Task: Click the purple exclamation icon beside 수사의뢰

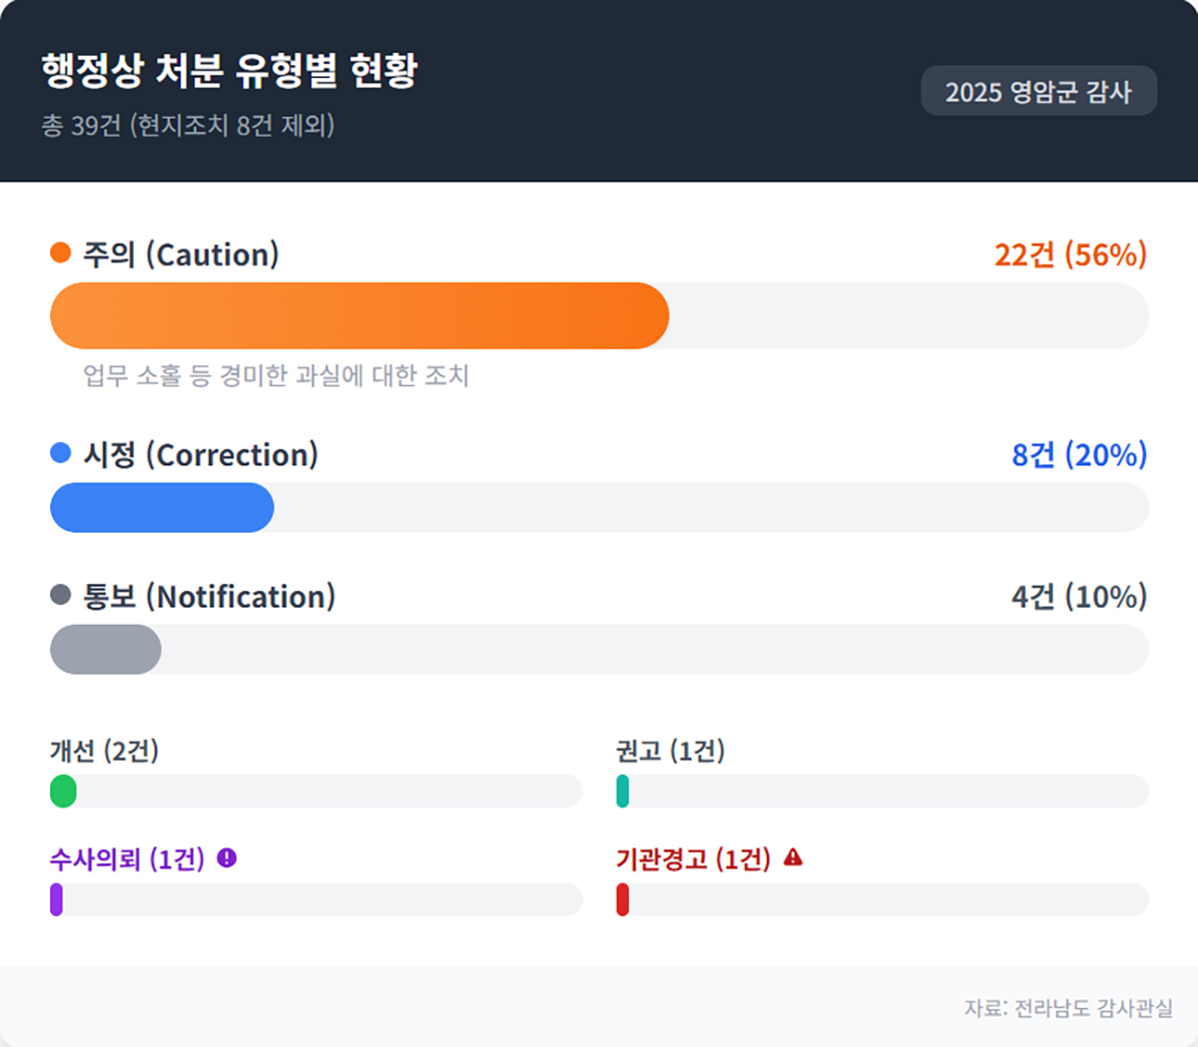Action: pos(227,857)
